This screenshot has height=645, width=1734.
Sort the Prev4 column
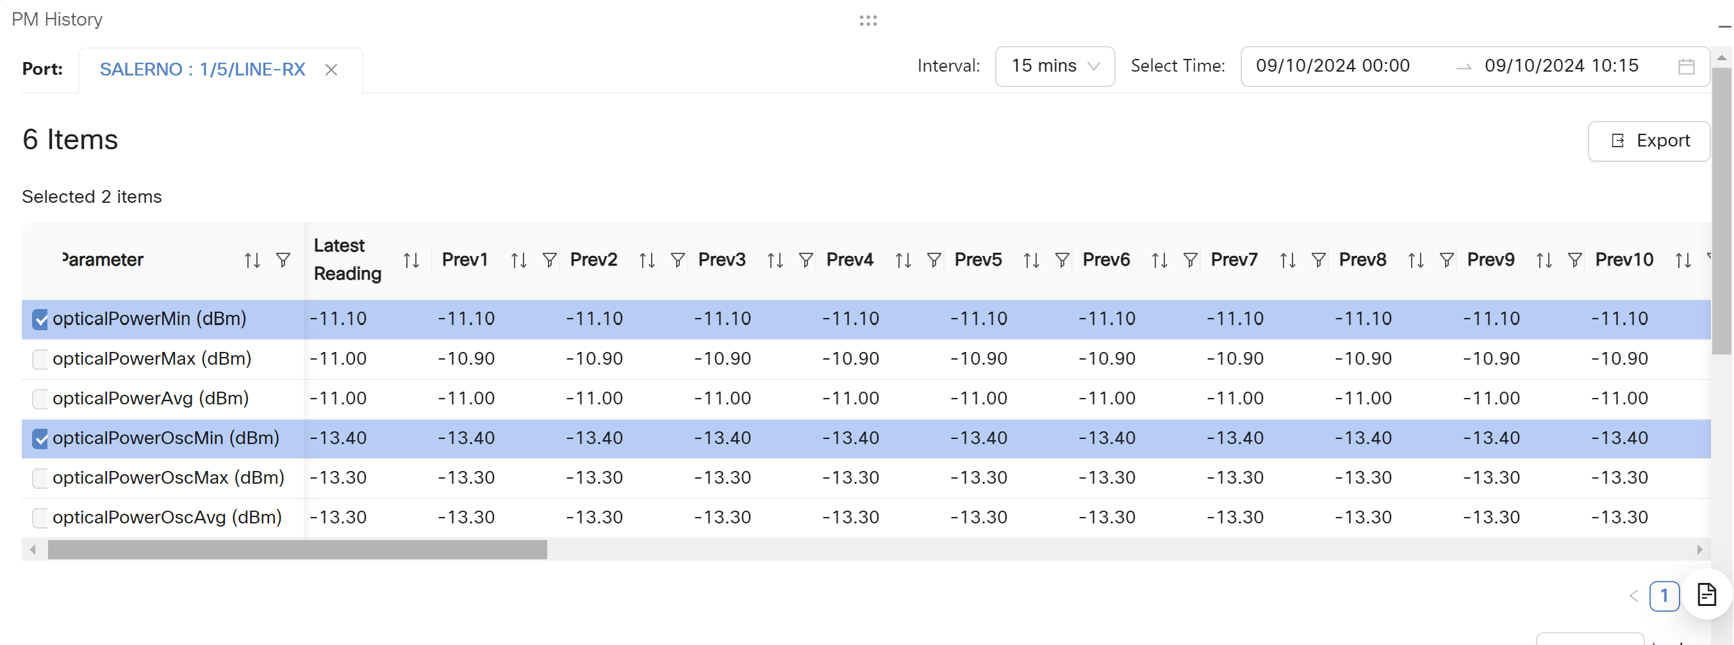904,260
